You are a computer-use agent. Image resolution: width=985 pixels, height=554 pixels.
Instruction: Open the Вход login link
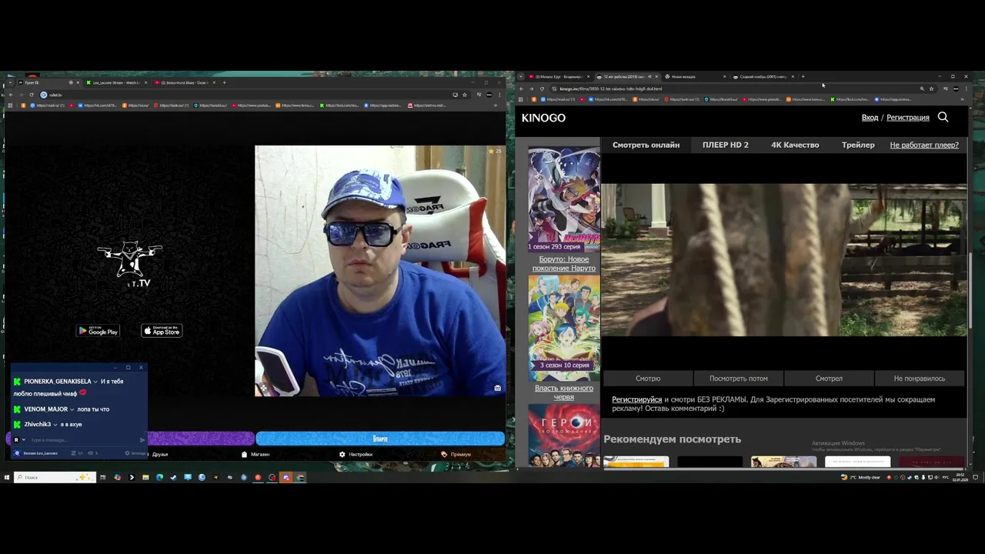pos(870,118)
